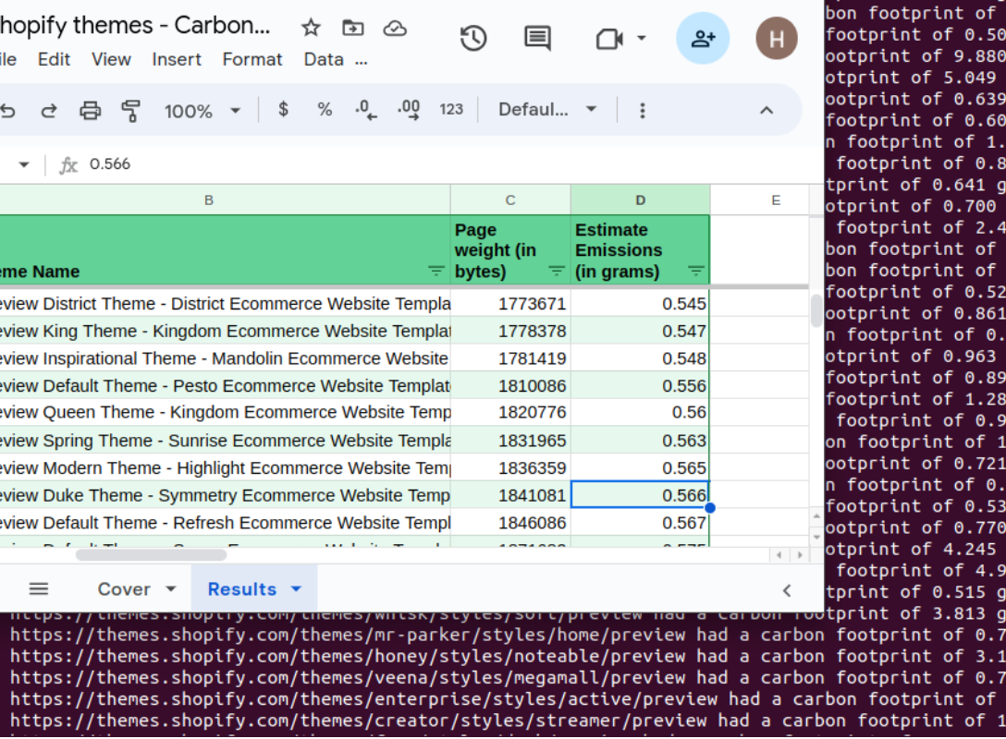The width and height of the screenshot is (1006, 739).
Task: Open the Edit menu
Action: click(54, 60)
